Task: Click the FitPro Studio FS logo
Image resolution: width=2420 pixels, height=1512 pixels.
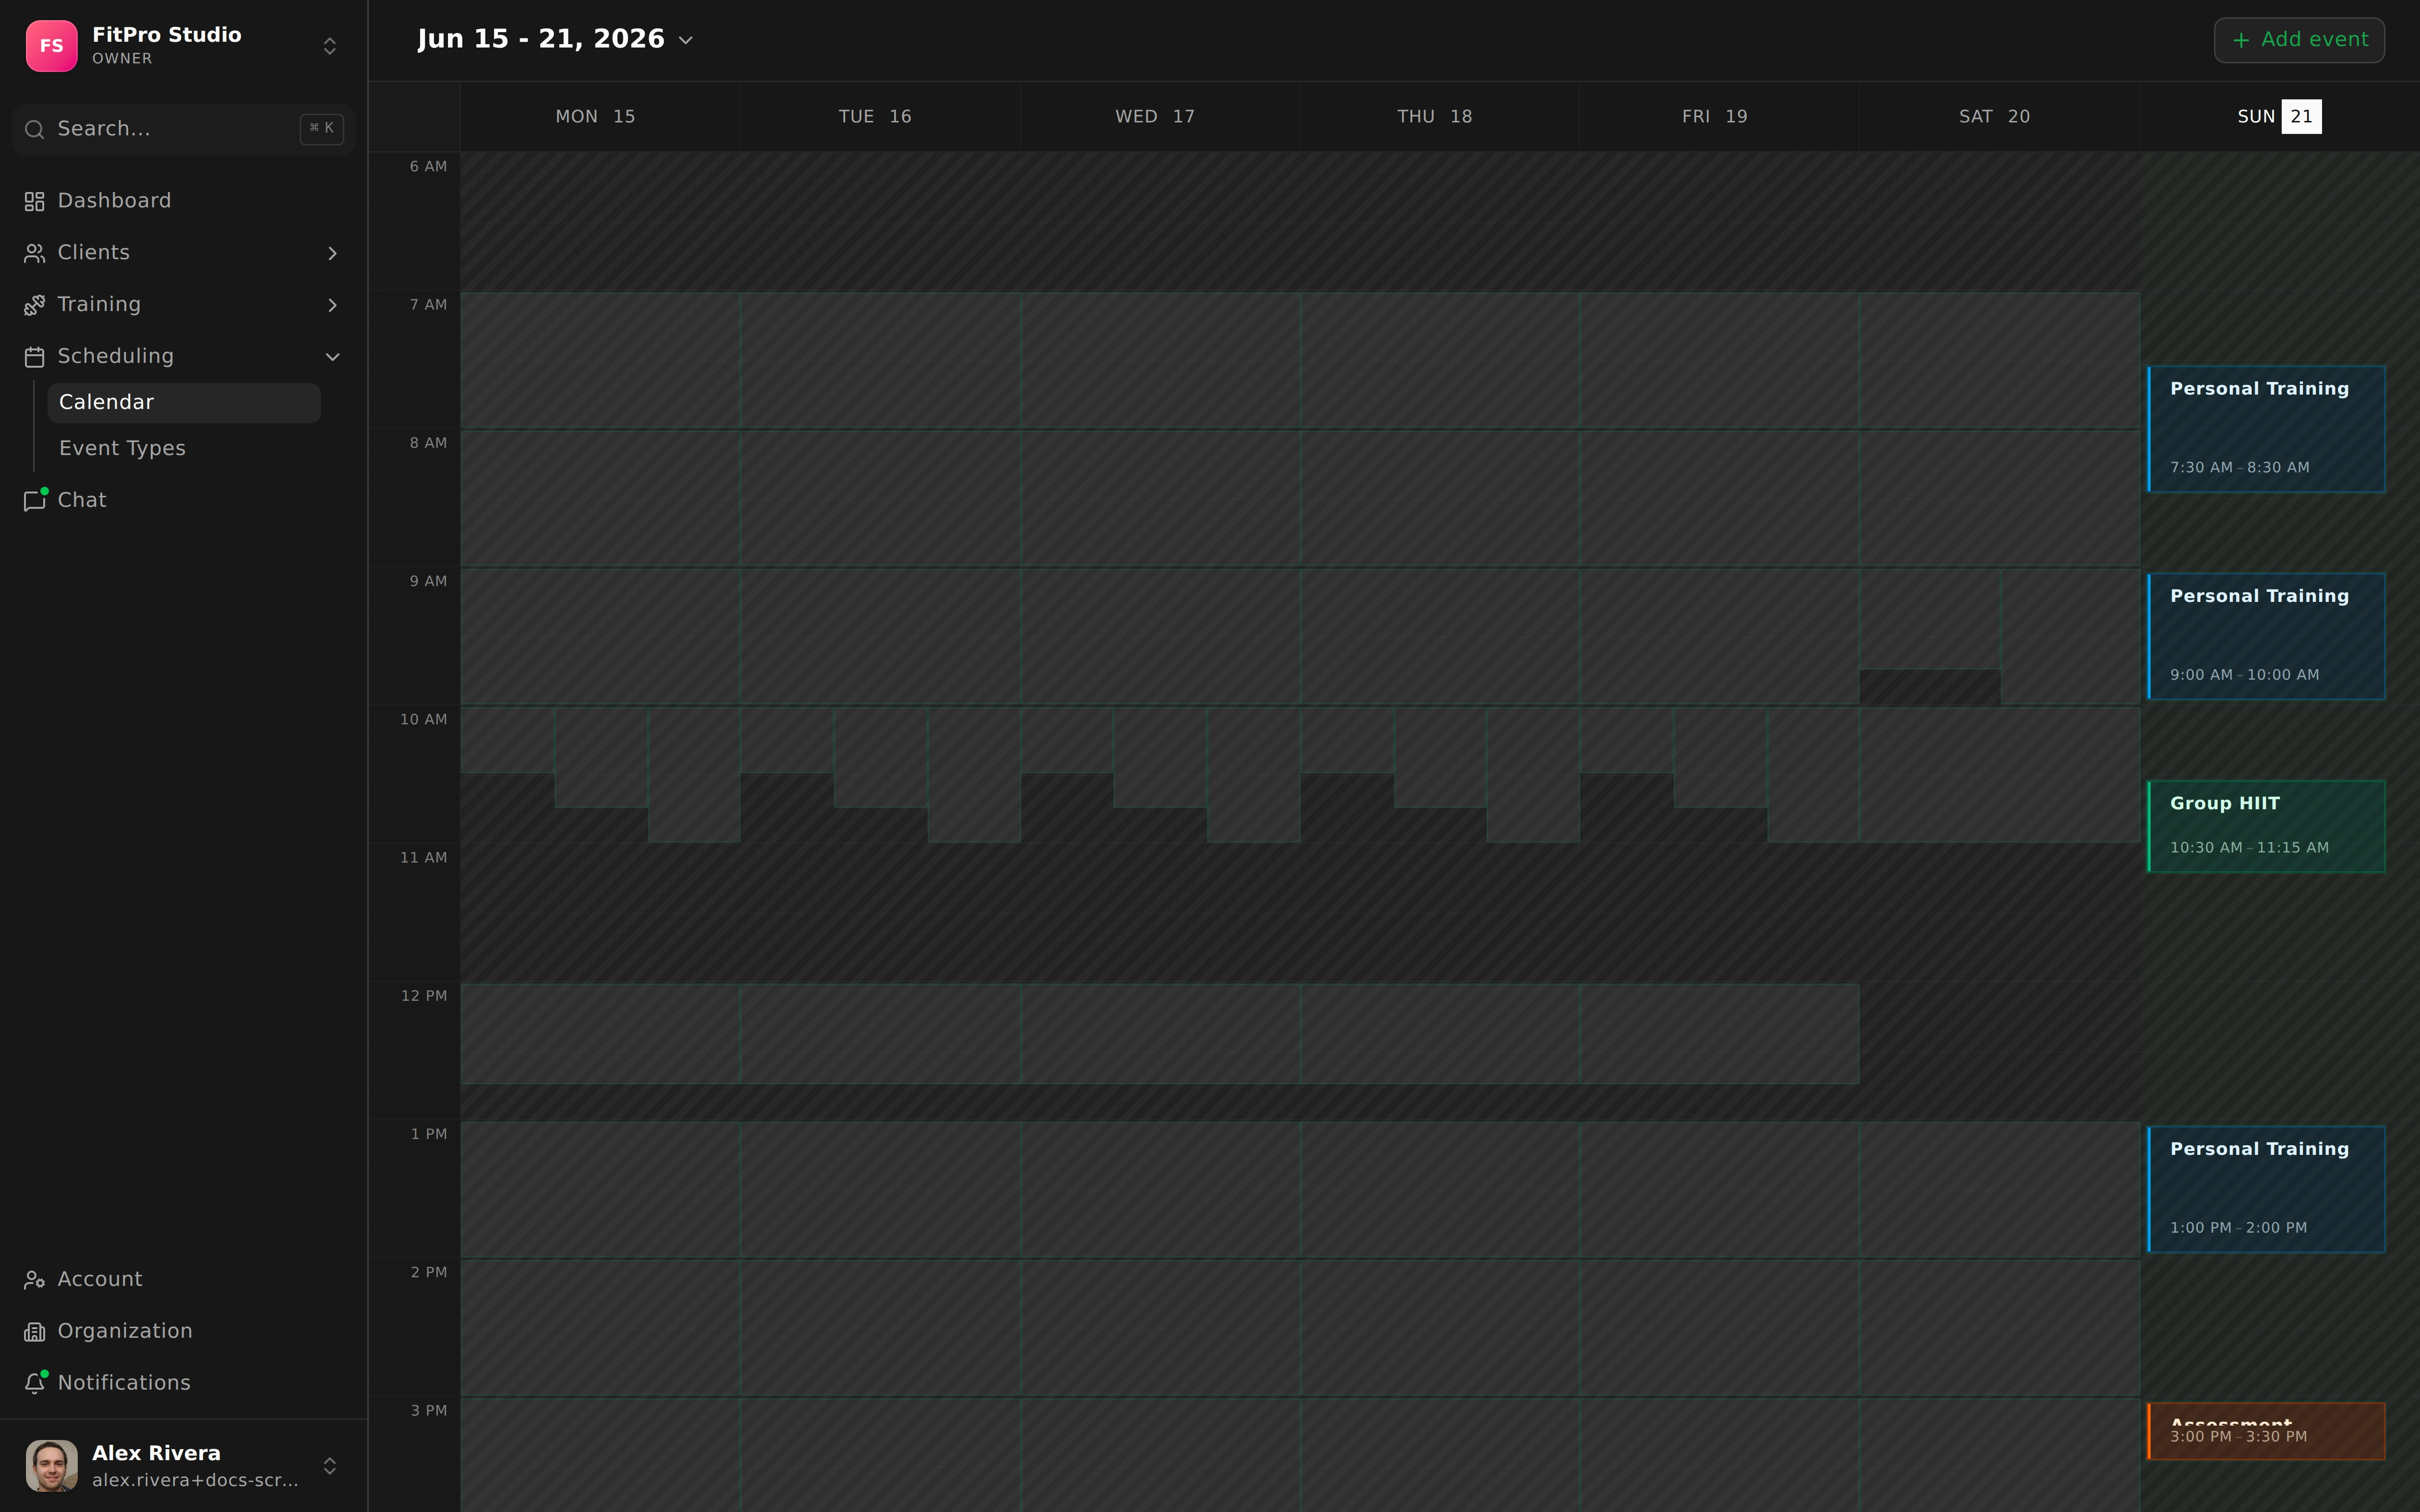Action: tap(51, 46)
